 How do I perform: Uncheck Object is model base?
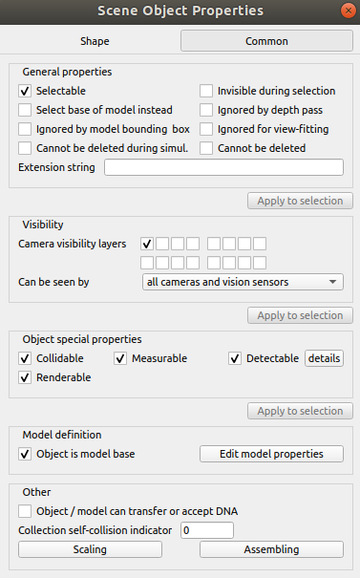(x=25, y=454)
